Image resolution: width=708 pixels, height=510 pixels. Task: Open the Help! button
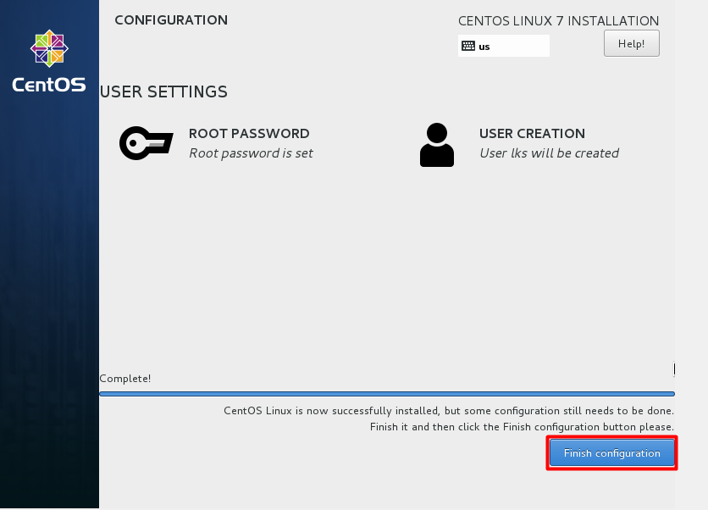(x=631, y=44)
